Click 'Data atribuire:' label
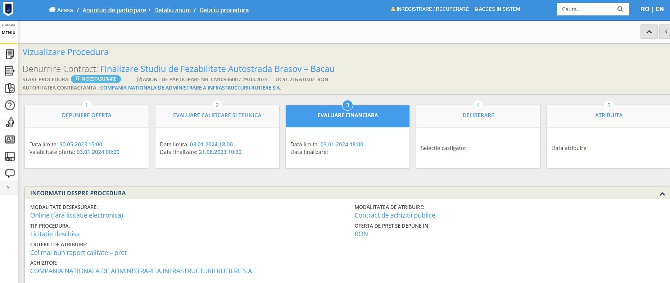Image resolution: width=670 pixels, height=283 pixels. click(570, 148)
